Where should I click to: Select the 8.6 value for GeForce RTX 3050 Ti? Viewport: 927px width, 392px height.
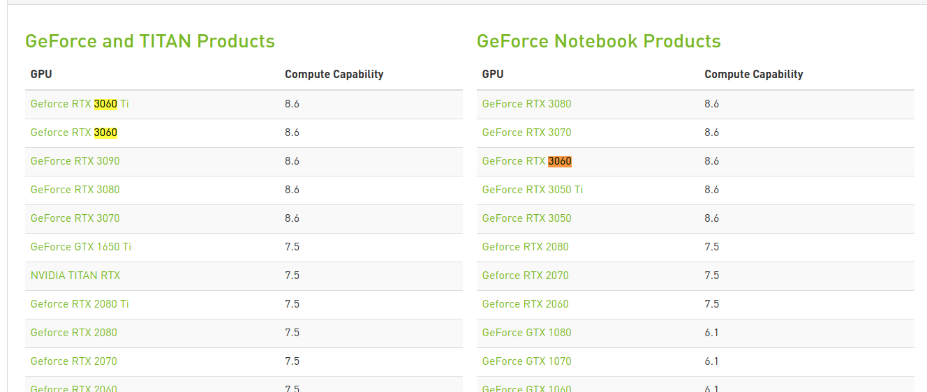pyautogui.click(x=712, y=190)
